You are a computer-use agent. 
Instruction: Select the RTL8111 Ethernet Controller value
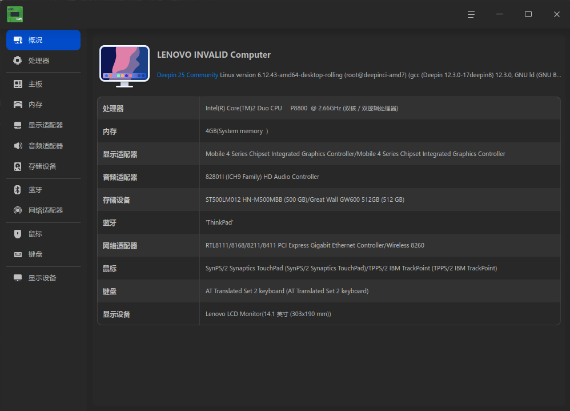(315, 245)
